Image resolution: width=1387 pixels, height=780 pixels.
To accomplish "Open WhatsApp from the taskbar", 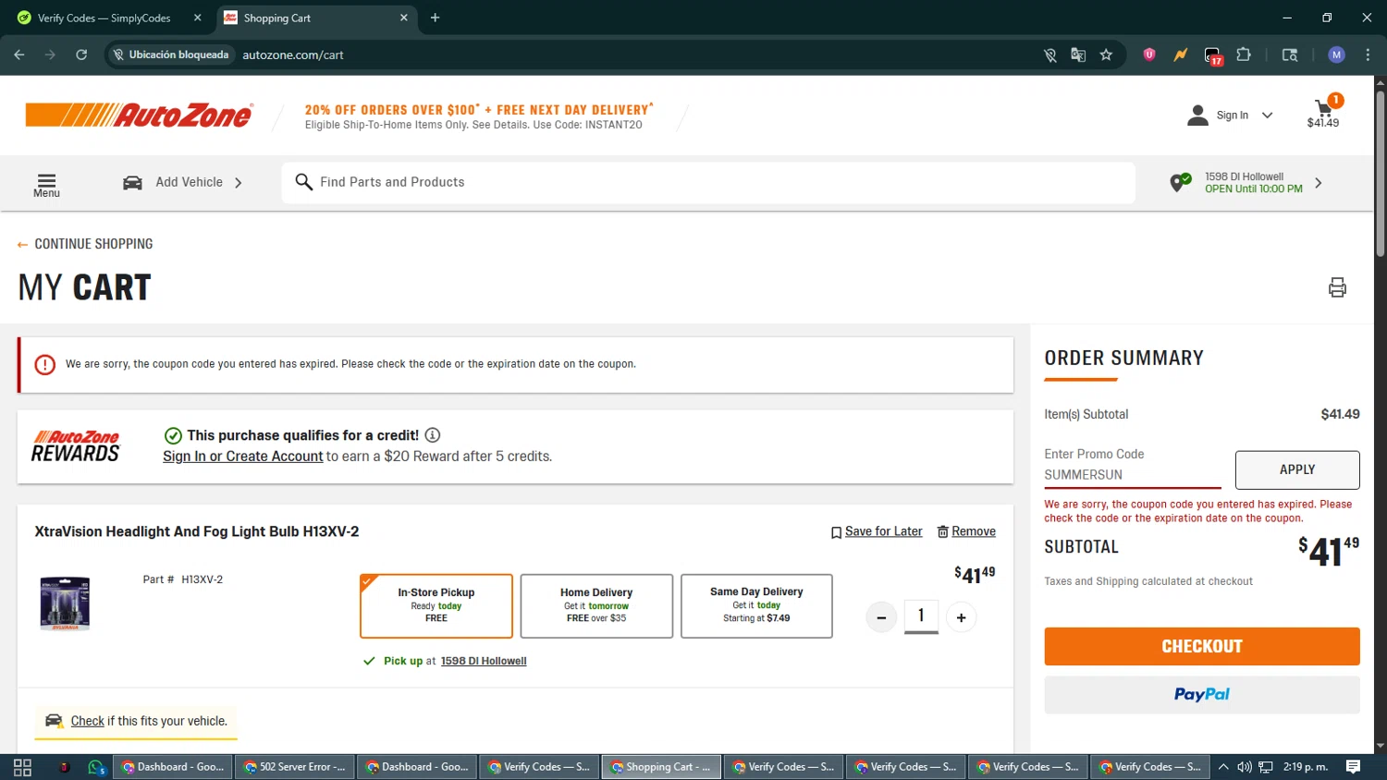I will click(x=96, y=767).
